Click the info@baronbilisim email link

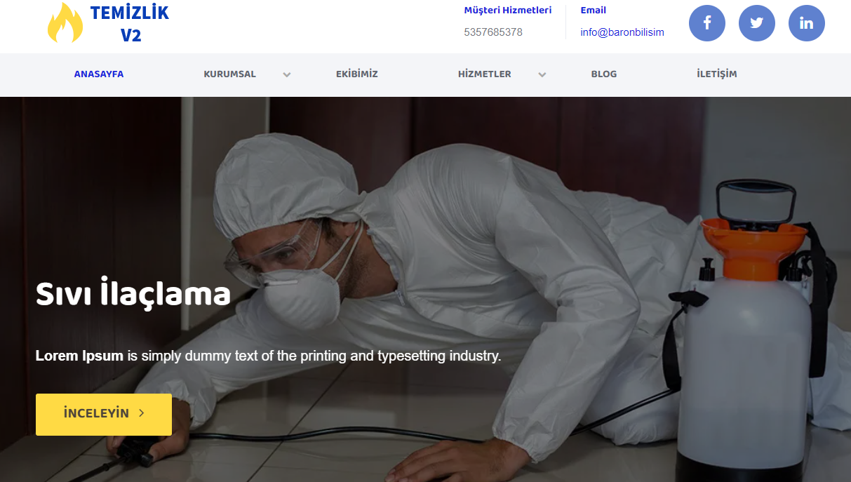(622, 32)
